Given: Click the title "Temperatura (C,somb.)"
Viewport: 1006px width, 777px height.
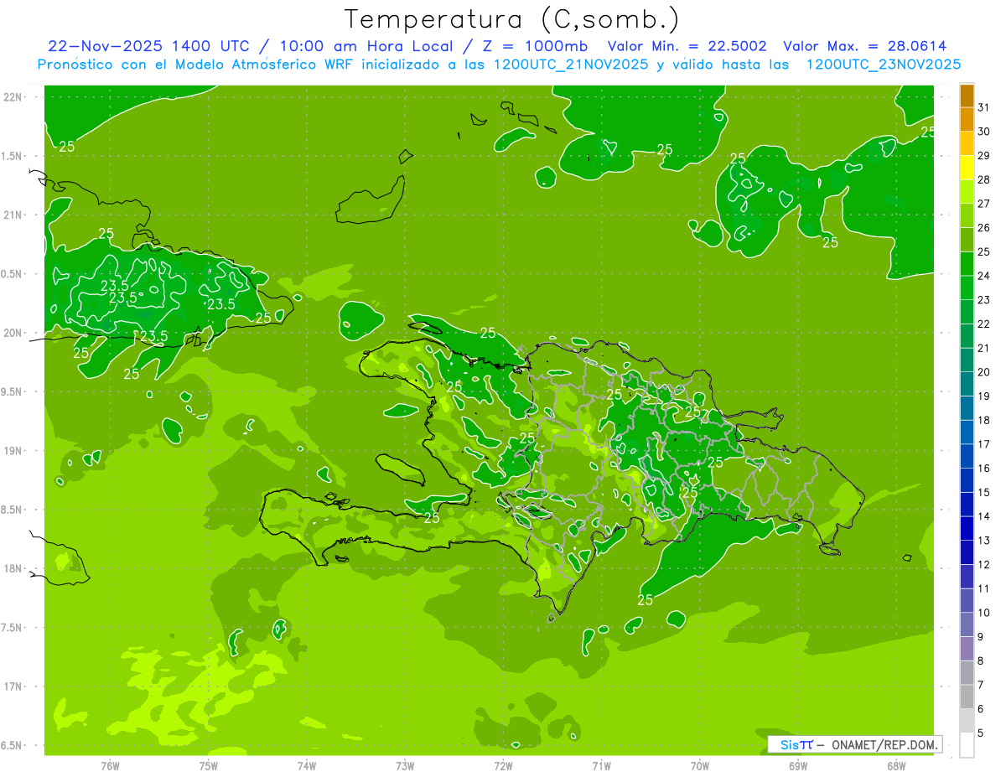Looking at the screenshot, I should (511, 19).
